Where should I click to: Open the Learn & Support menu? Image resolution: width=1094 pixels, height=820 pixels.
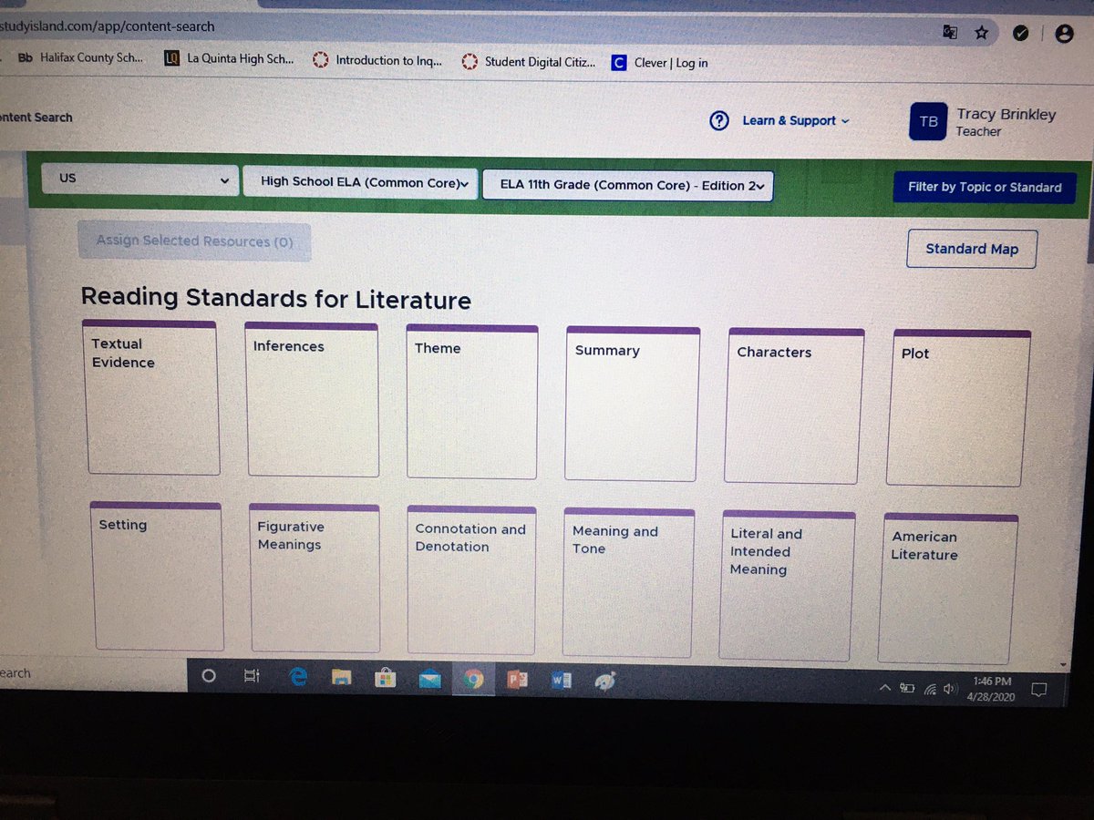(795, 120)
